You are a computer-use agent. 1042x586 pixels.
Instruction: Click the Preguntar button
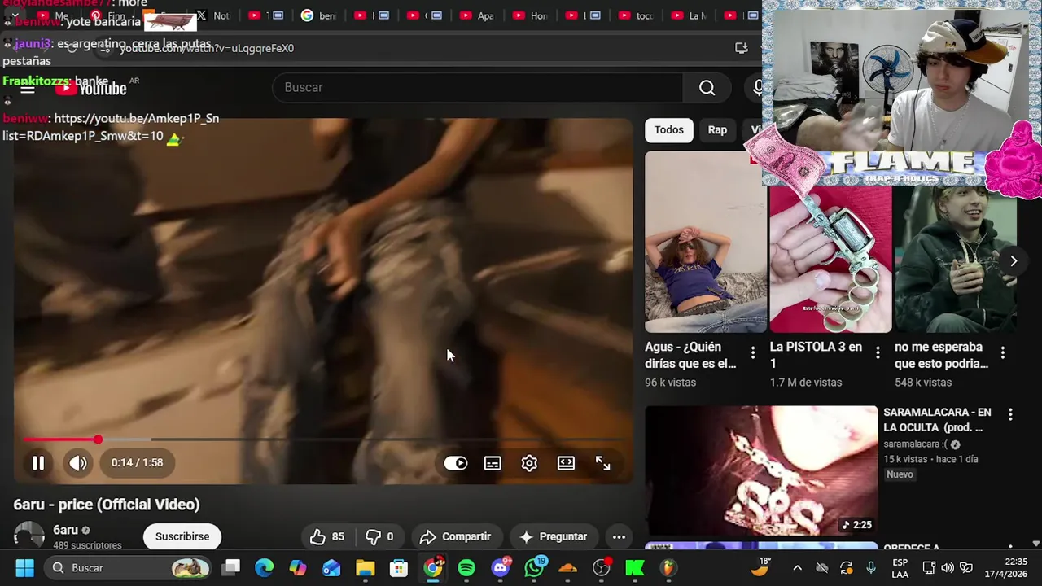(x=553, y=536)
